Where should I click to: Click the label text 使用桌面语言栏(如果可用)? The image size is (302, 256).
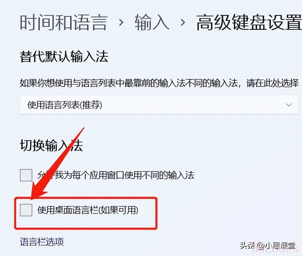(x=88, y=210)
